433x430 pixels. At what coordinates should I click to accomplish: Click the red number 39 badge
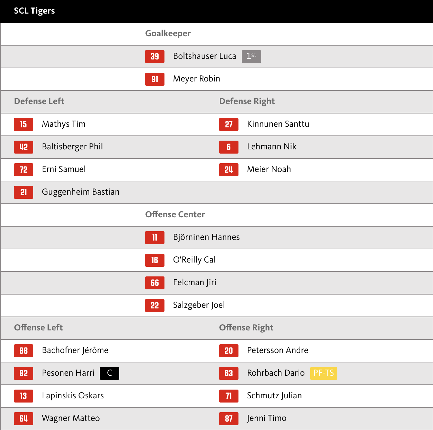point(154,57)
